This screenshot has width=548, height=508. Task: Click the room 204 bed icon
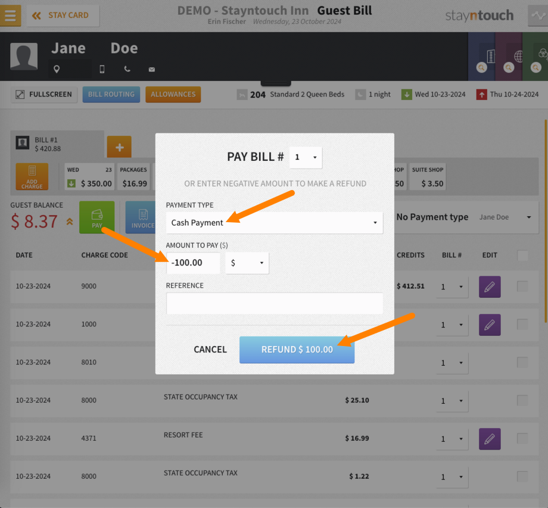pos(242,95)
